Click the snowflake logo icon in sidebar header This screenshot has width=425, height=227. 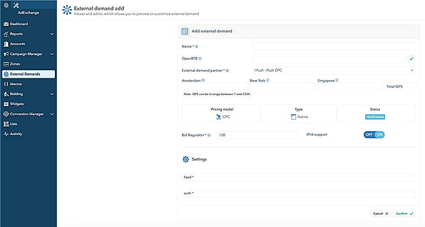(x=6, y=5)
